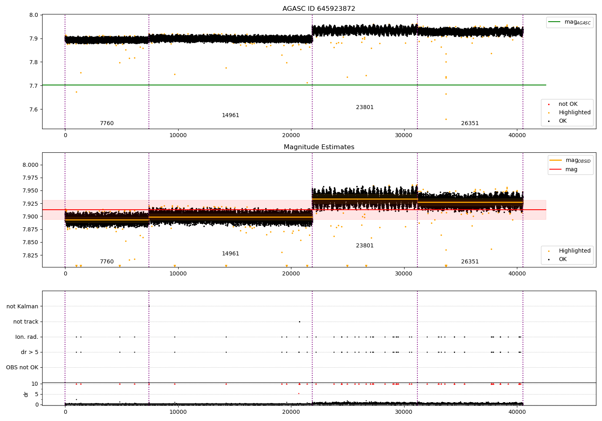Click the 10 tick on the dr axis
The width and height of the screenshot is (602, 421).
(x=35, y=384)
